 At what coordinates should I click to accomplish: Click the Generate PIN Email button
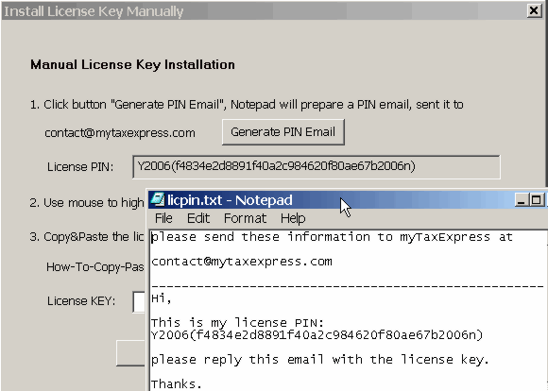pyautogui.click(x=283, y=132)
